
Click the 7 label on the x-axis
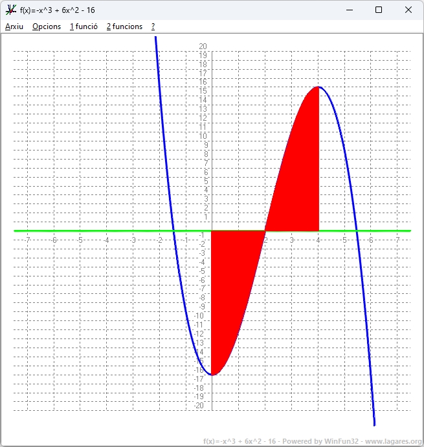click(397, 240)
